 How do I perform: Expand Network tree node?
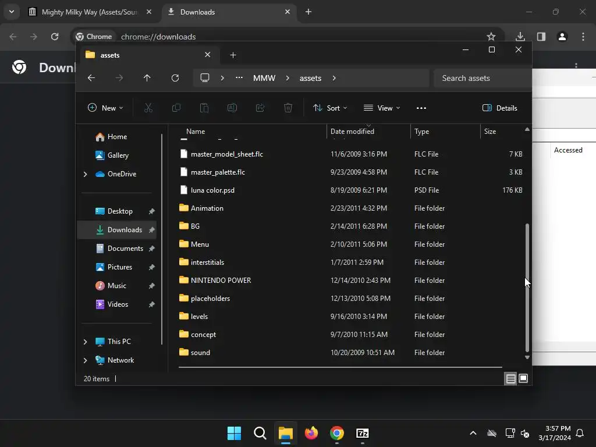coord(85,360)
